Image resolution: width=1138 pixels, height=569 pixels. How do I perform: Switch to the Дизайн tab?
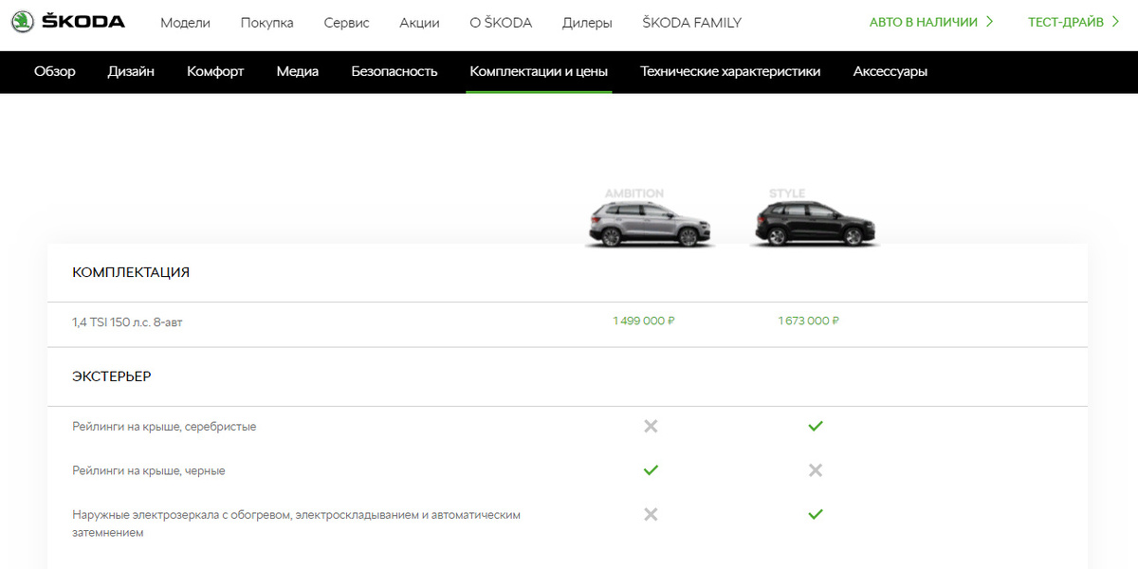point(131,71)
